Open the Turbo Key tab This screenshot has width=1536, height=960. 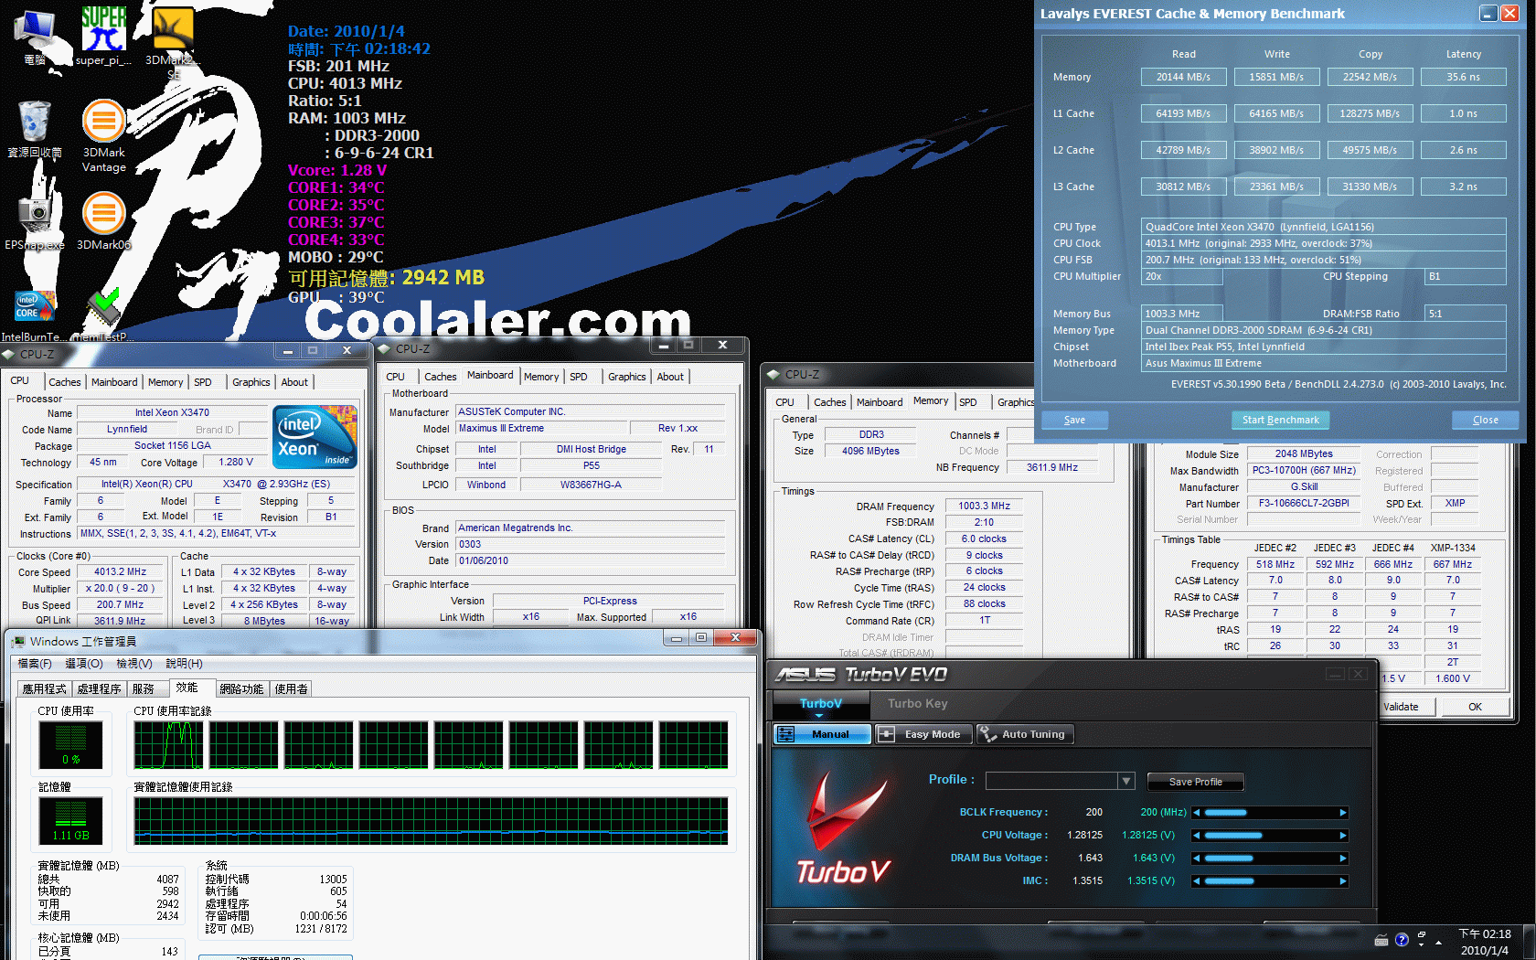coord(917,704)
